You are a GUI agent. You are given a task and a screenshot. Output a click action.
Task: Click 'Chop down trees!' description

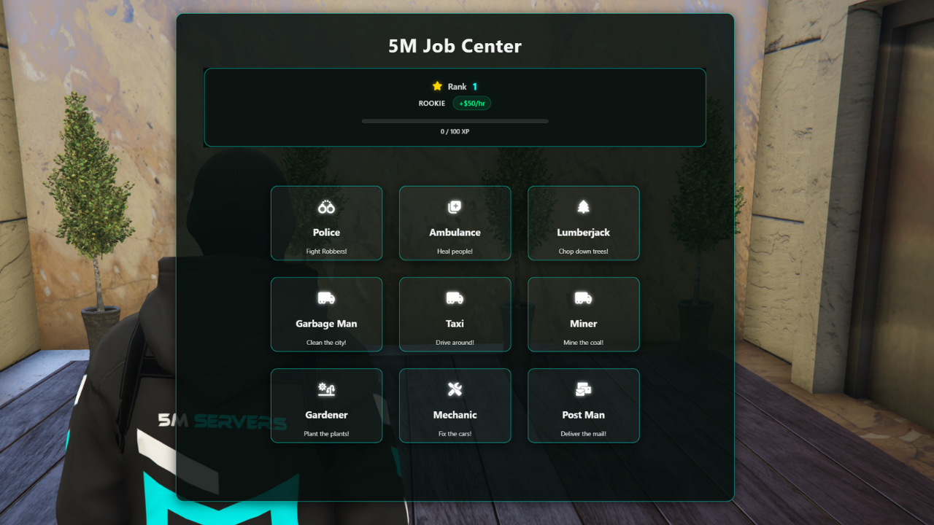tap(583, 252)
